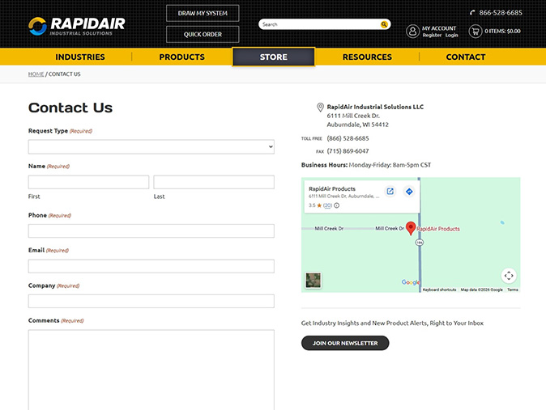The width and height of the screenshot is (546, 410).
Task: Open the Resources menu
Action: click(x=367, y=57)
